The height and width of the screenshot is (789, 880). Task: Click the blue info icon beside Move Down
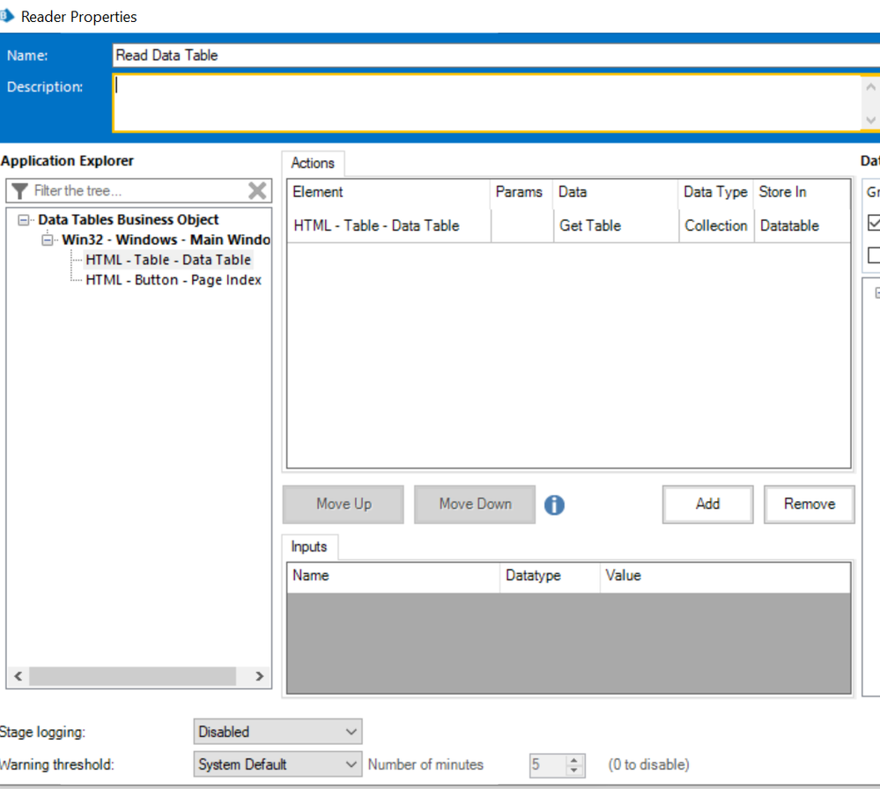point(554,505)
